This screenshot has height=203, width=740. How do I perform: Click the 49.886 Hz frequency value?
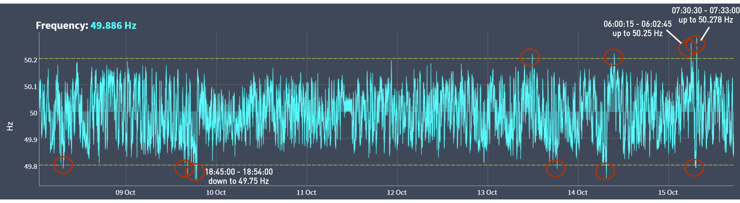pos(113,26)
